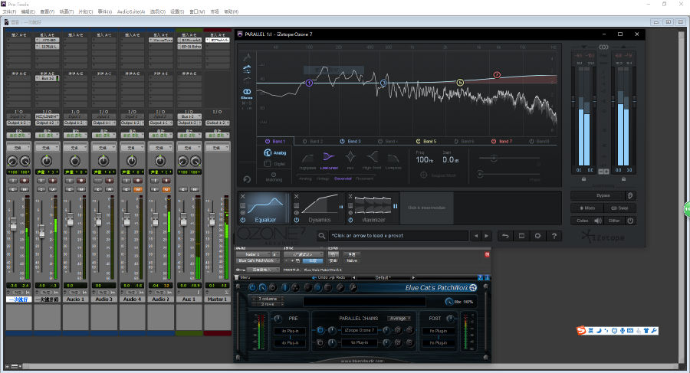Open Ozone options gear icon
Viewport: 690px width, 373px height.
click(537, 236)
